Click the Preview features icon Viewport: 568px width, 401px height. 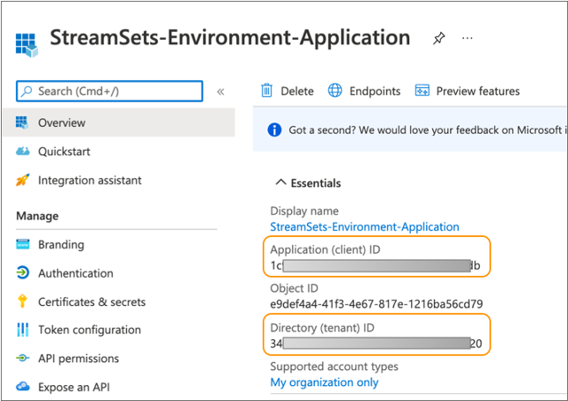pyautogui.click(x=422, y=91)
